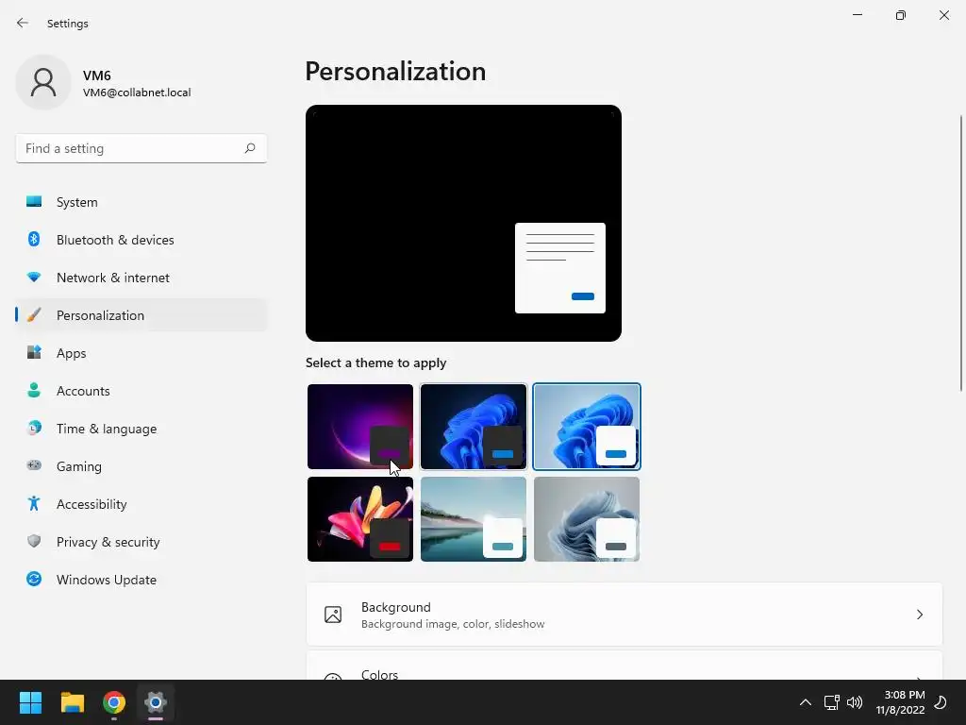
Task: Click the Time & language clock icon
Action: coord(34,428)
